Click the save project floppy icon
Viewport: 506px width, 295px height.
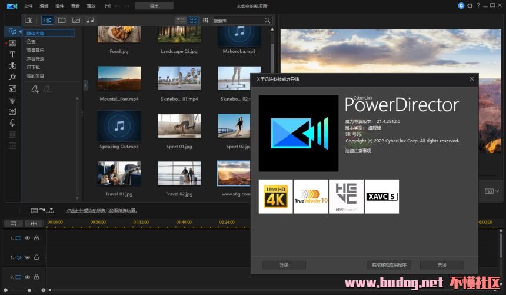coord(107,6)
